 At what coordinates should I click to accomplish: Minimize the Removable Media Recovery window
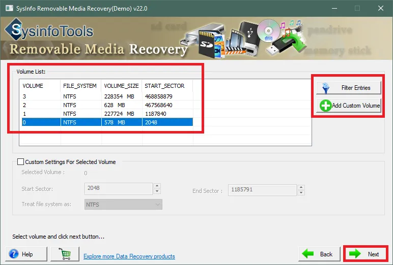coord(334,8)
